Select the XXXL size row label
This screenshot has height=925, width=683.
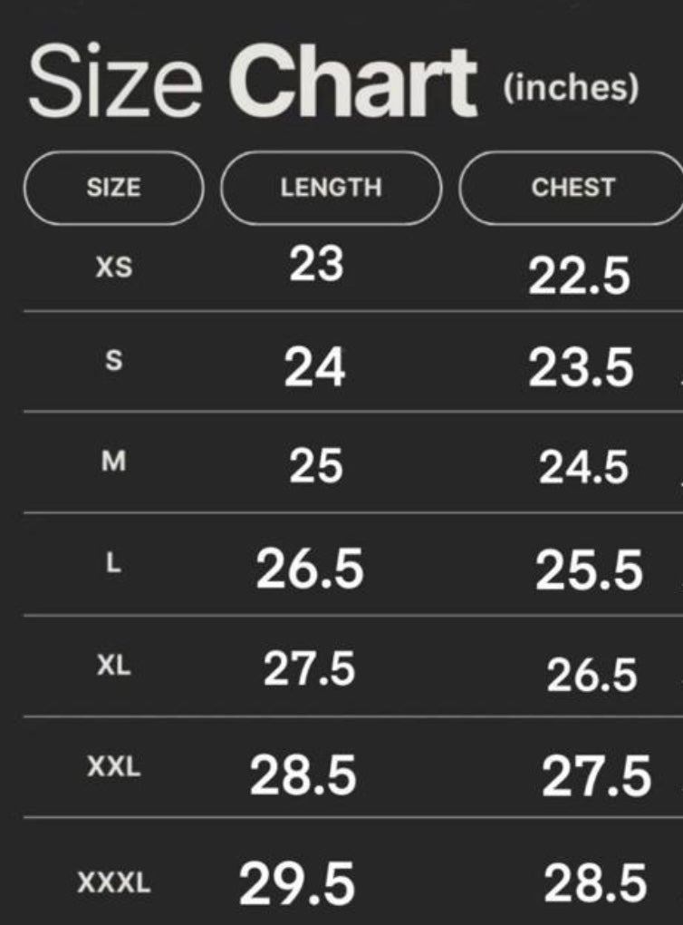click(113, 882)
